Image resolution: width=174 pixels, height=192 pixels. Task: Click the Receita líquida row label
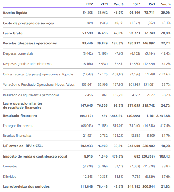tap(15, 13)
